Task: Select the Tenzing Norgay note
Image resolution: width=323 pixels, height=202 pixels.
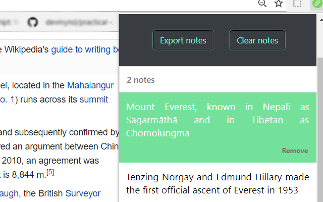Action: pos(218,183)
